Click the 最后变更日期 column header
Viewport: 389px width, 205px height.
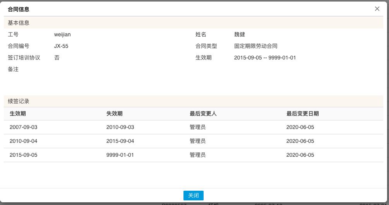[x=303, y=114]
